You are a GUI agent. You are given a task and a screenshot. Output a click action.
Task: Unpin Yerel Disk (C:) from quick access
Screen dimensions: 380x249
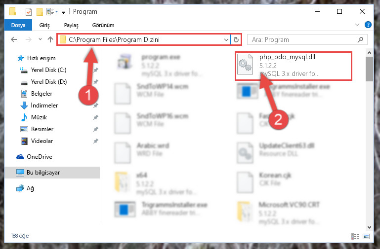click(x=96, y=70)
